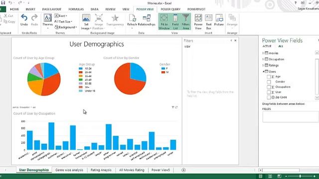
Task: Click the horizontal sheet scrollbar
Action: tap(281, 170)
